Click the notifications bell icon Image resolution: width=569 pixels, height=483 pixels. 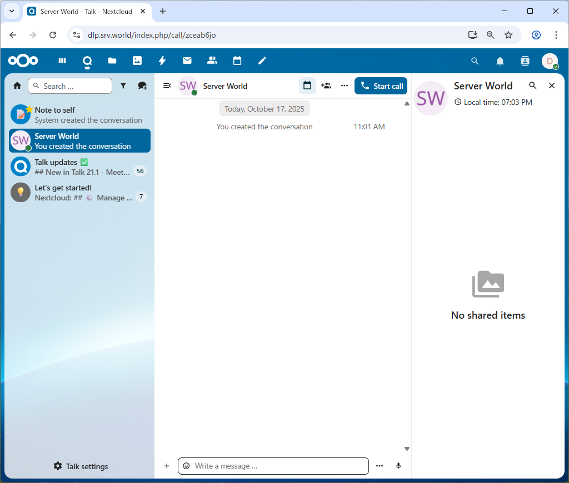(500, 61)
